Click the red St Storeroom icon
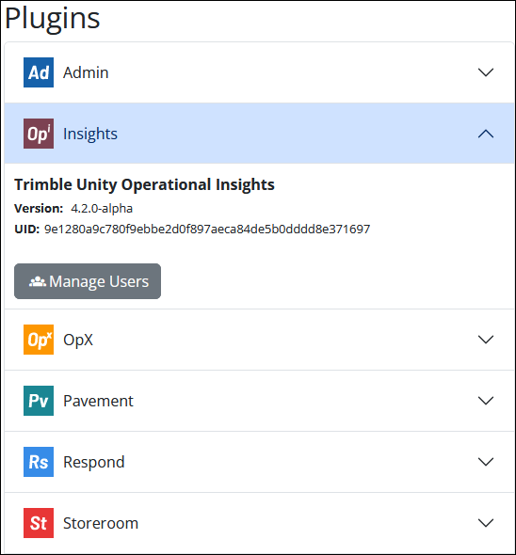516x555 pixels. pyautogui.click(x=39, y=523)
